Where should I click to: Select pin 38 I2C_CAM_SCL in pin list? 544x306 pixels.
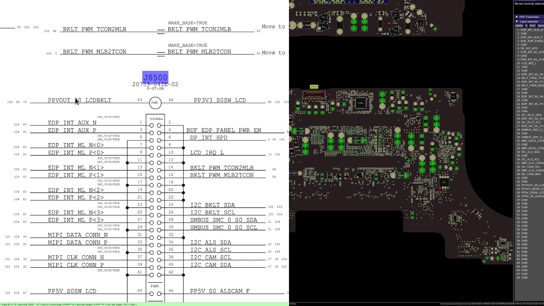530,167
